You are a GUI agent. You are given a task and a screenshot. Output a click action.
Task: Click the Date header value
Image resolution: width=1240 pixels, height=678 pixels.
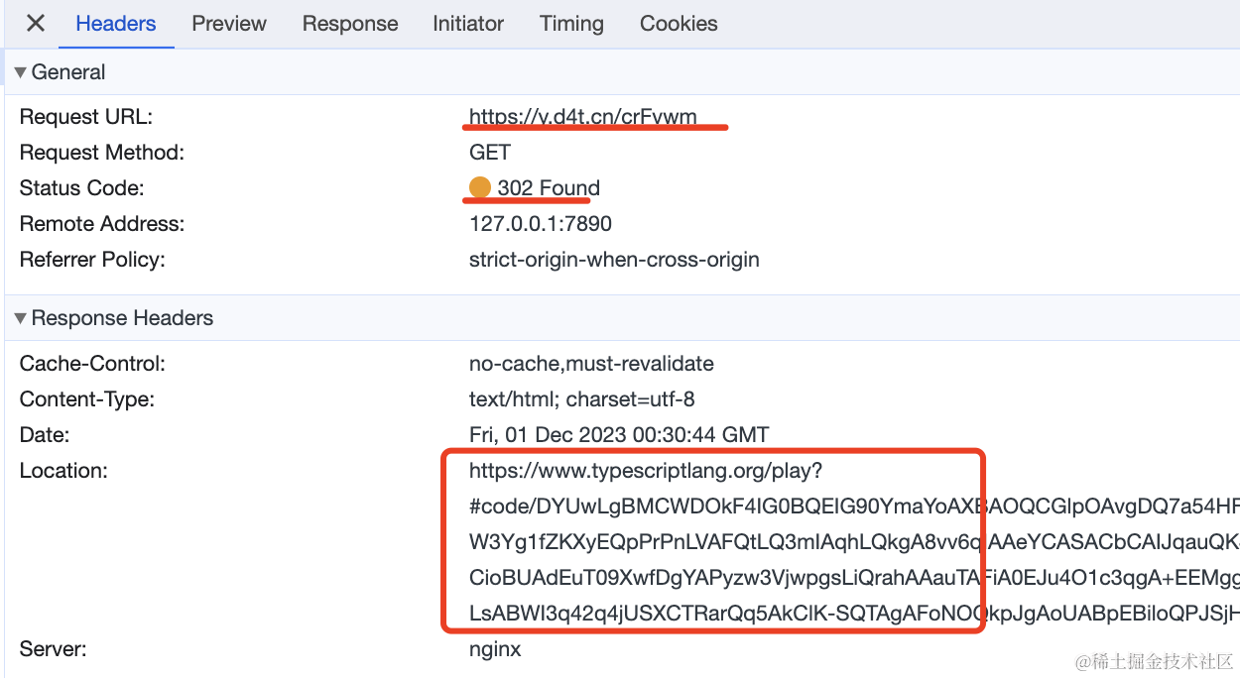click(x=619, y=434)
